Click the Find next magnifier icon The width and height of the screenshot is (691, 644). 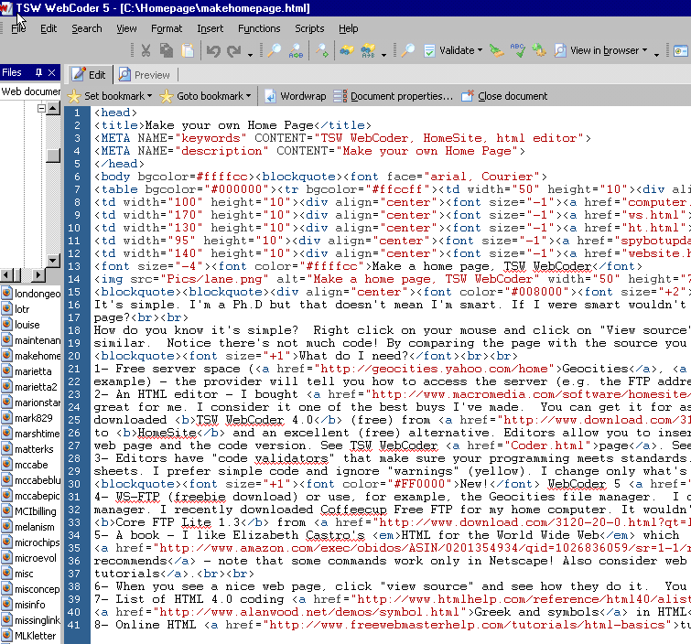322,50
